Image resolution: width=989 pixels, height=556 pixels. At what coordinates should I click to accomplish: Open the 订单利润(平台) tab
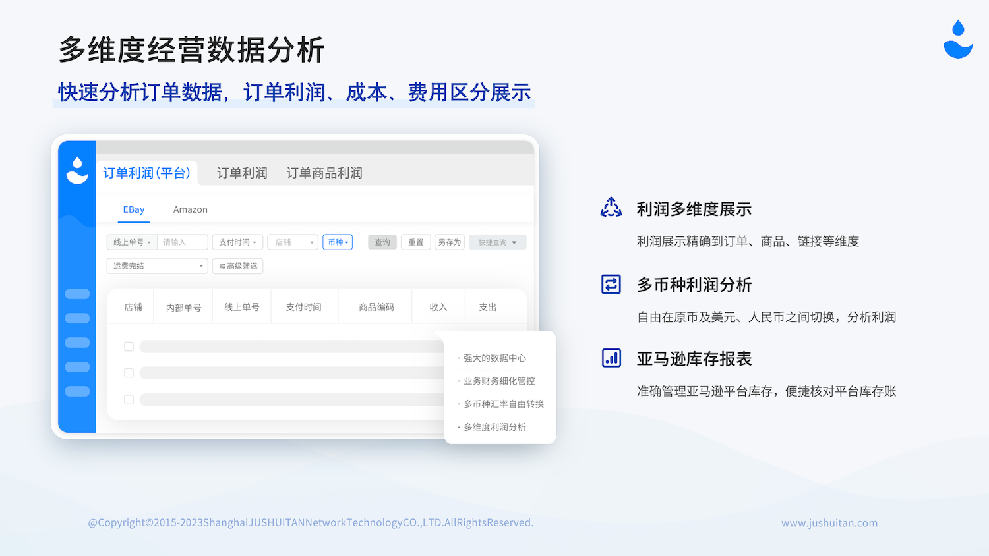(146, 173)
